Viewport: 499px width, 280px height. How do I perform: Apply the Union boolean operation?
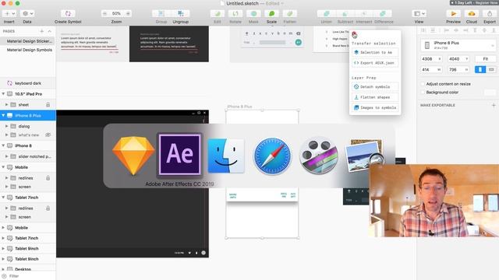pyautogui.click(x=326, y=14)
